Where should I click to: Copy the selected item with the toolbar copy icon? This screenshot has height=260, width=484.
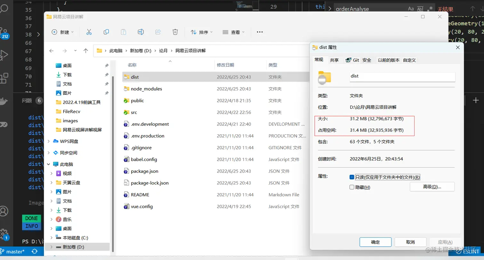point(106,32)
